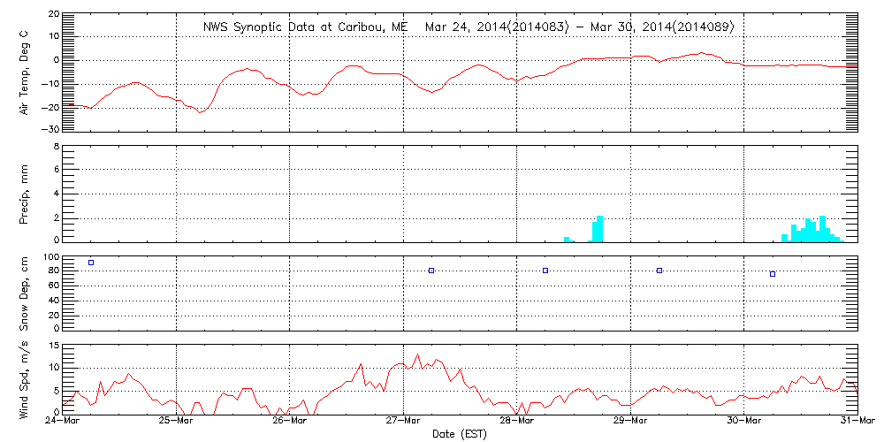Click the tallest precipitation bar on 30-Mar

point(822,229)
